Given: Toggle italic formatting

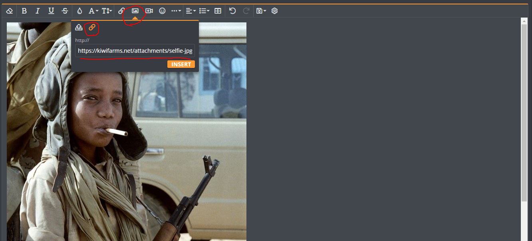Looking at the screenshot, I should pos(38,11).
